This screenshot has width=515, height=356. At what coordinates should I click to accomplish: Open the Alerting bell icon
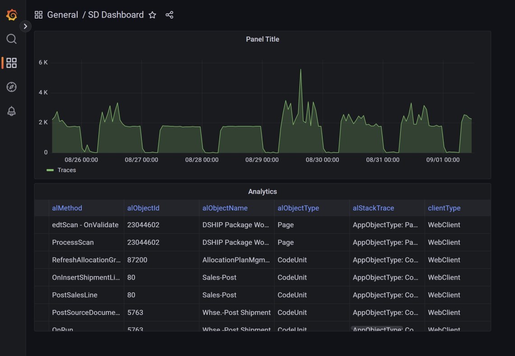(11, 111)
